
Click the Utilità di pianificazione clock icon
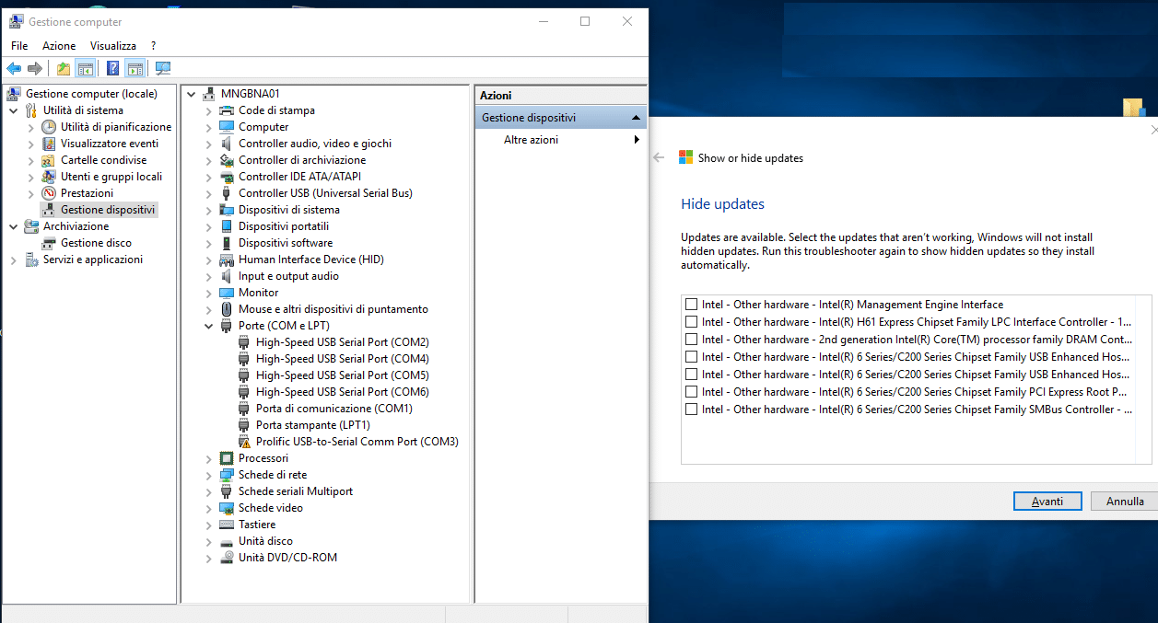point(49,127)
